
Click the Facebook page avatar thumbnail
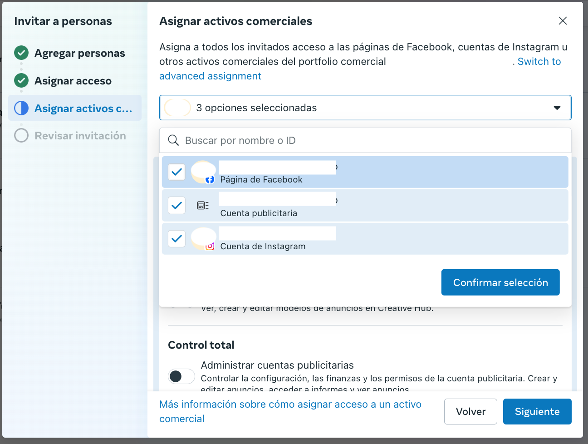pyautogui.click(x=203, y=172)
